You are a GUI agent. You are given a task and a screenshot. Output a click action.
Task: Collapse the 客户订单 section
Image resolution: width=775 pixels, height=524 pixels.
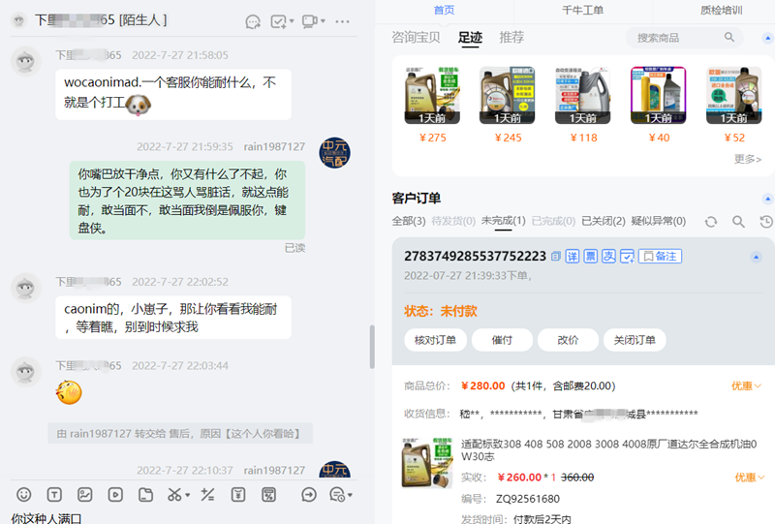765,198
